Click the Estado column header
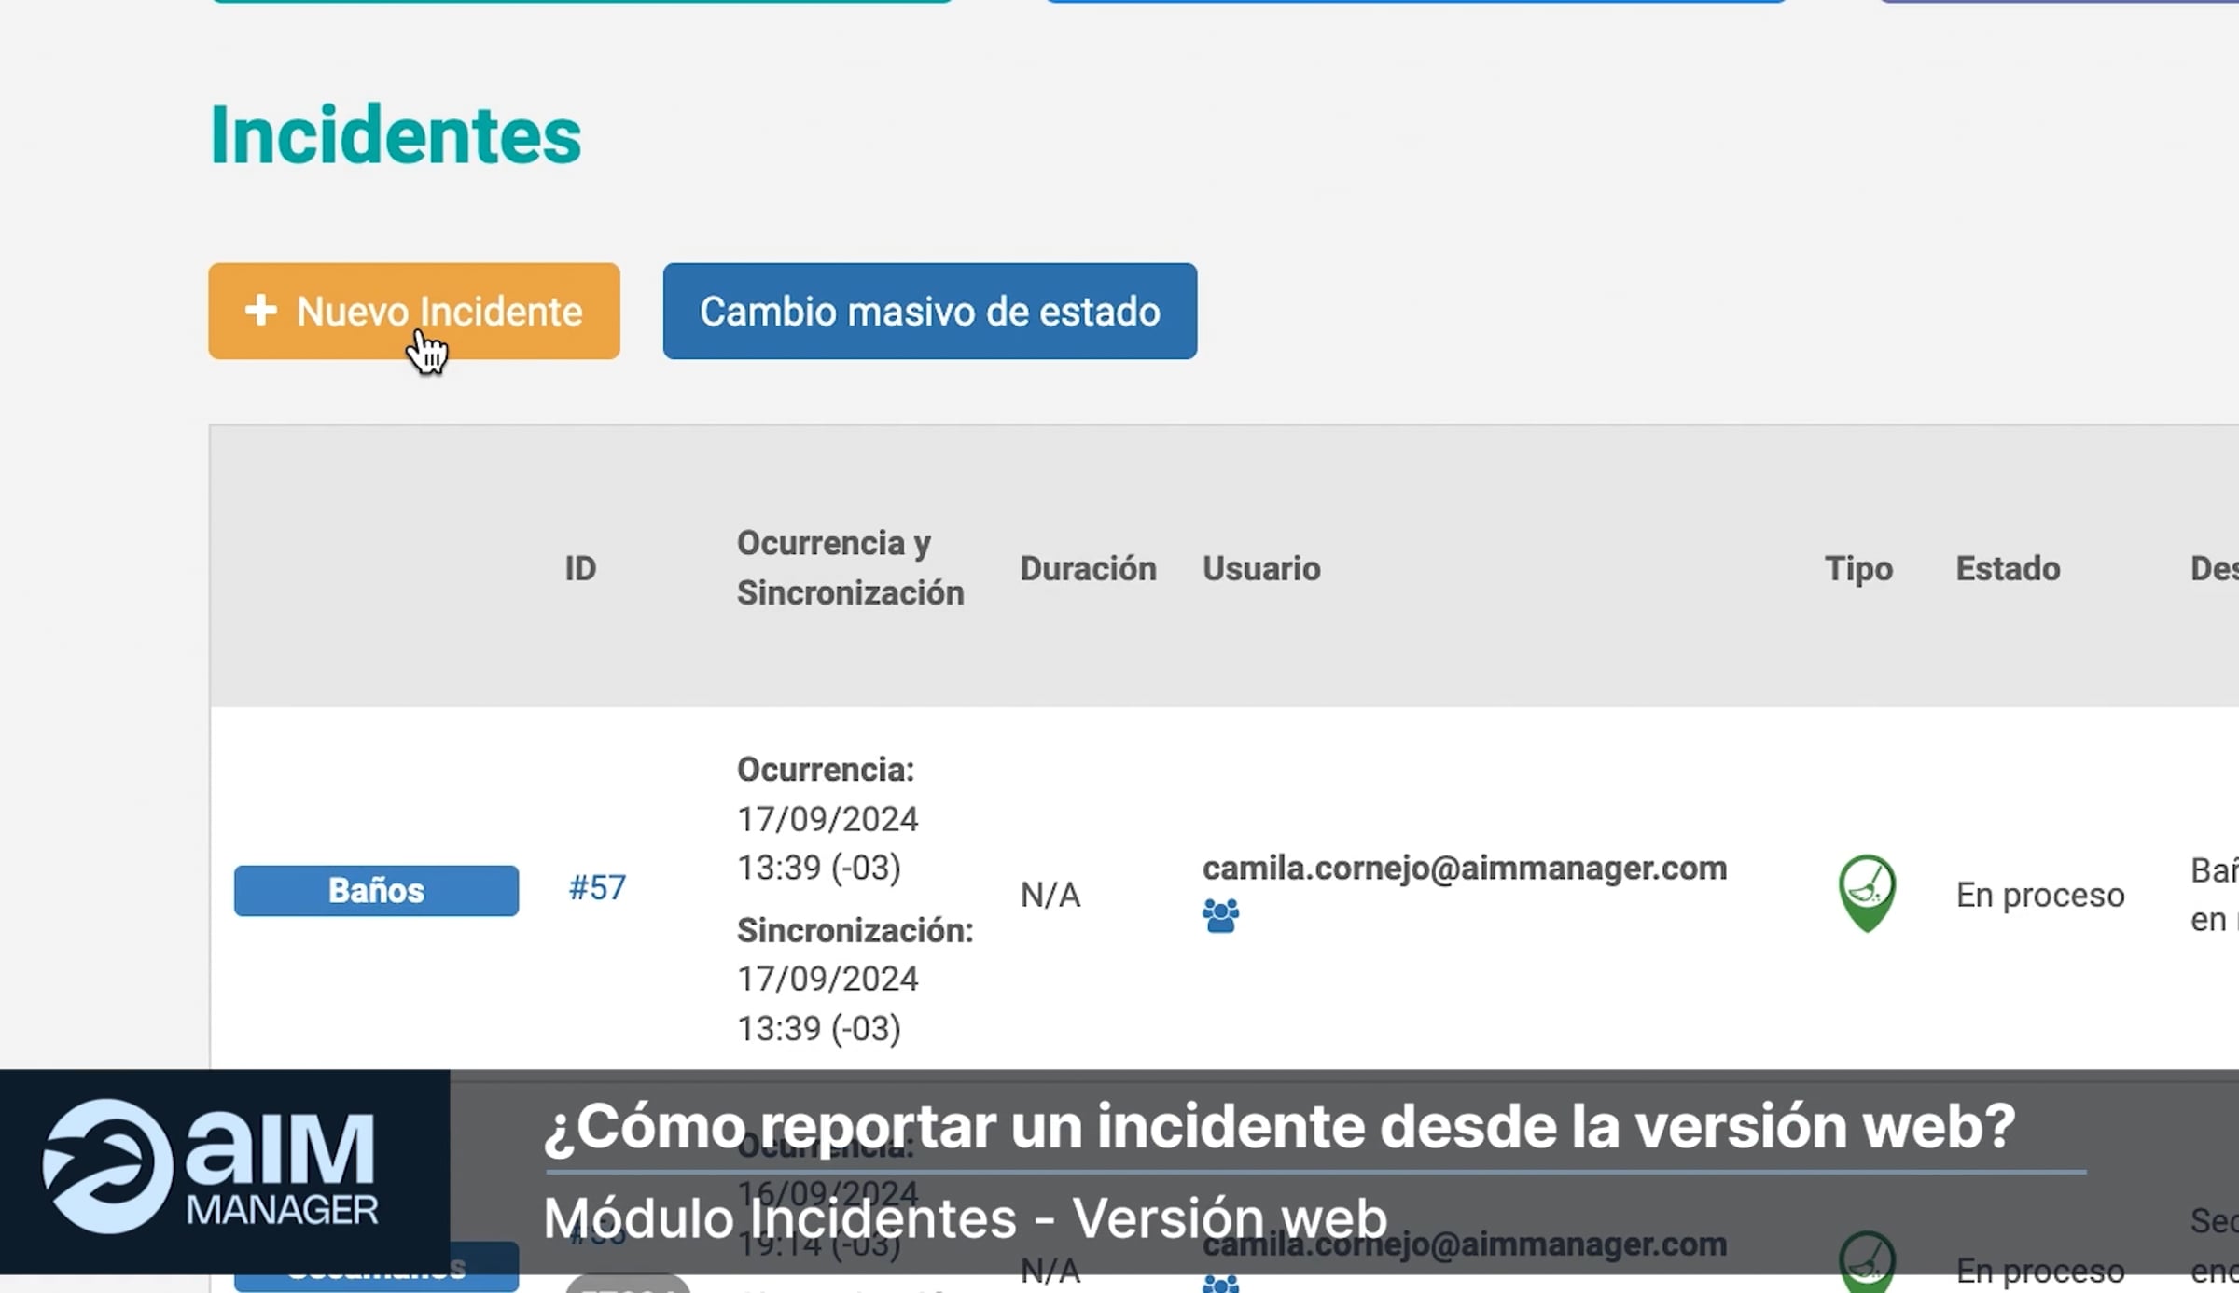This screenshot has width=2239, height=1293. click(2008, 568)
